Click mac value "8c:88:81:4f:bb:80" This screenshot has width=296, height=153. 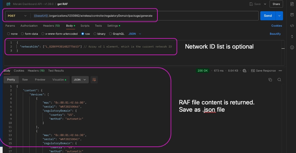click(x=70, y=102)
